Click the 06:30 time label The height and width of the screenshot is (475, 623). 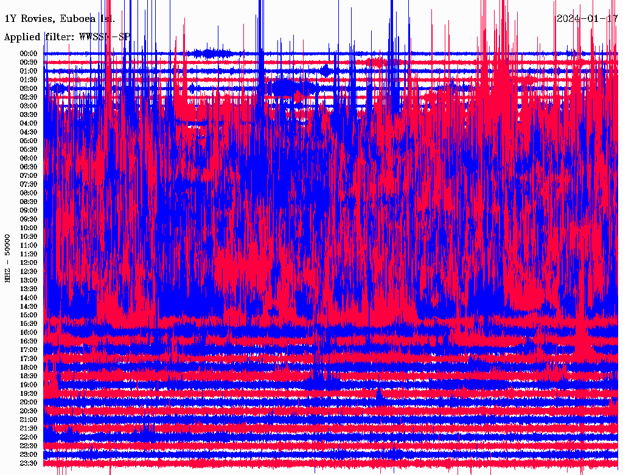coord(29,167)
